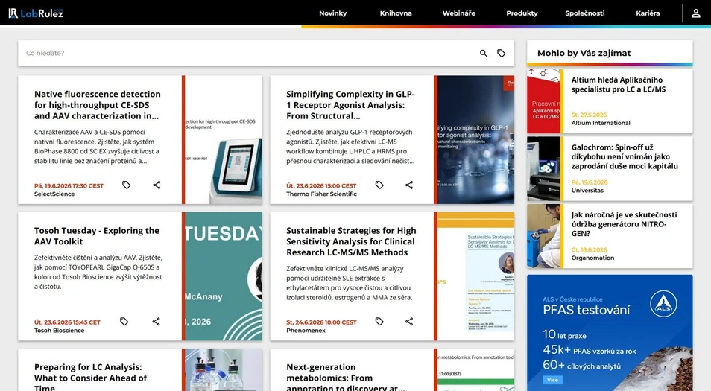Click 'Více' button in PFAS ad
711x391 pixels.
(552, 380)
